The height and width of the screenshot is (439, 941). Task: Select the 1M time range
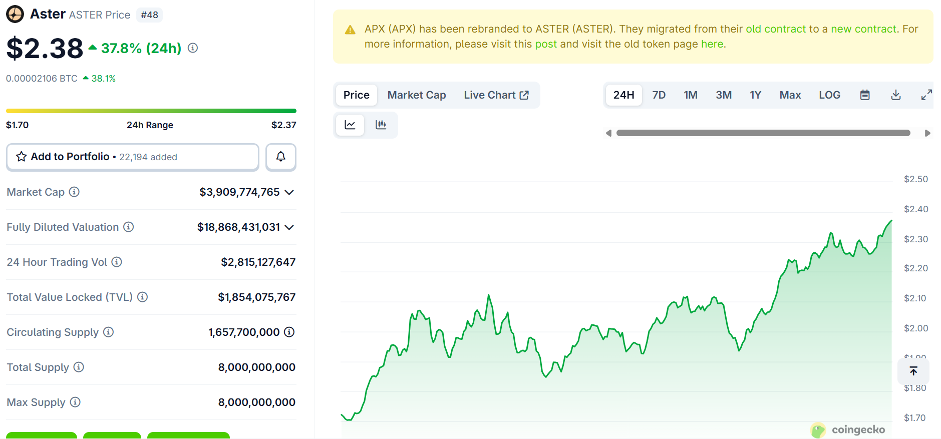691,95
